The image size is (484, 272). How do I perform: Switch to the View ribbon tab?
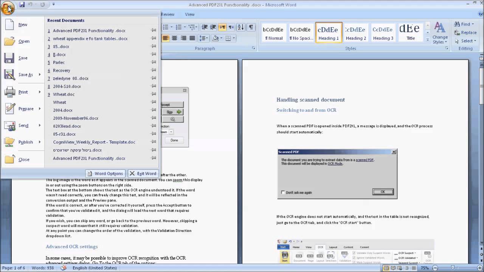(190, 14)
